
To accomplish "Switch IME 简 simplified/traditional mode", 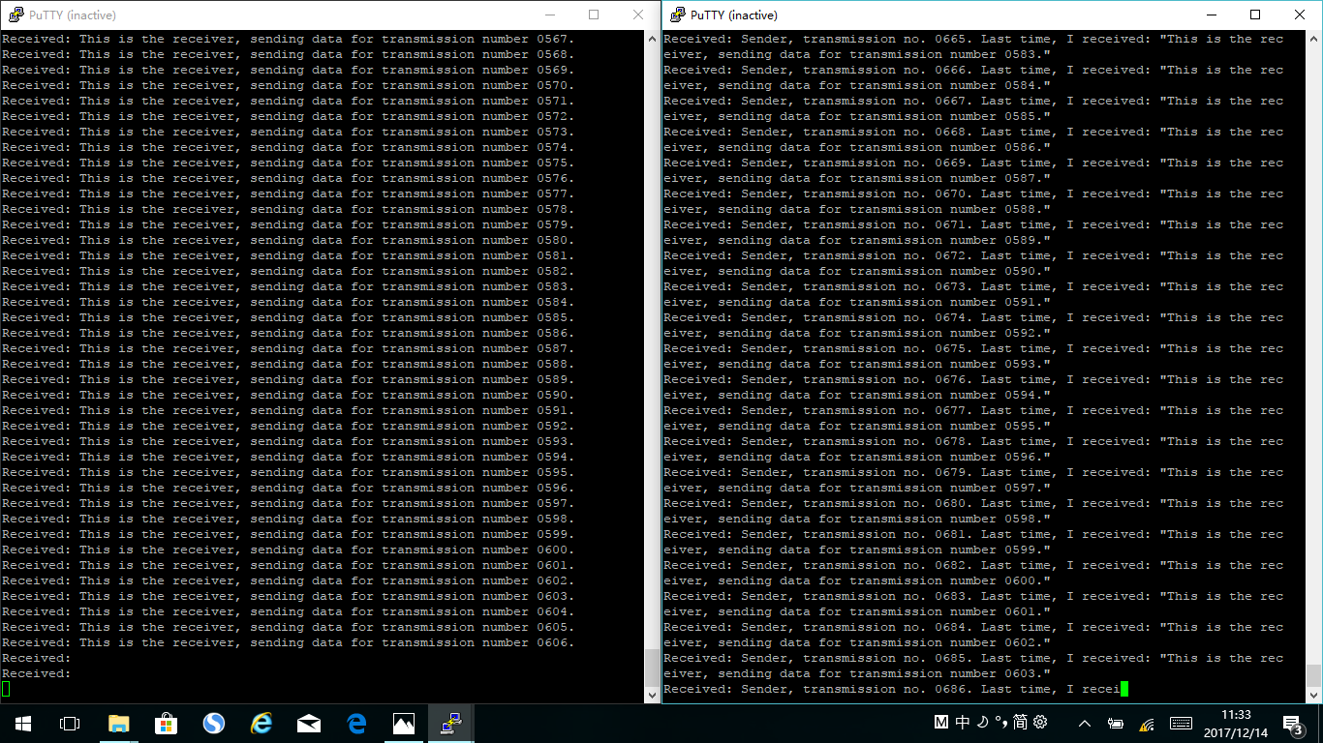I will [1021, 722].
